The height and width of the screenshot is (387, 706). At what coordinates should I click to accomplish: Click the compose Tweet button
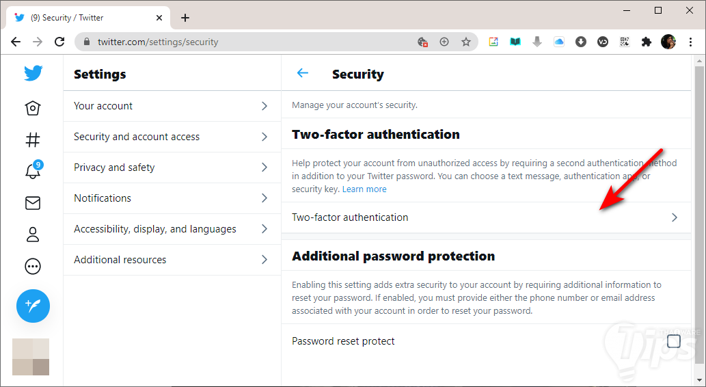pyautogui.click(x=33, y=306)
